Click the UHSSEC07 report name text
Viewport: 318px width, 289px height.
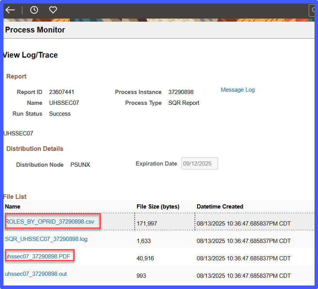(64, 103)
